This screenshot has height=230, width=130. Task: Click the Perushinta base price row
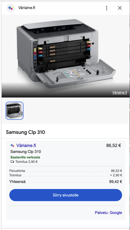tap(66, 171)
